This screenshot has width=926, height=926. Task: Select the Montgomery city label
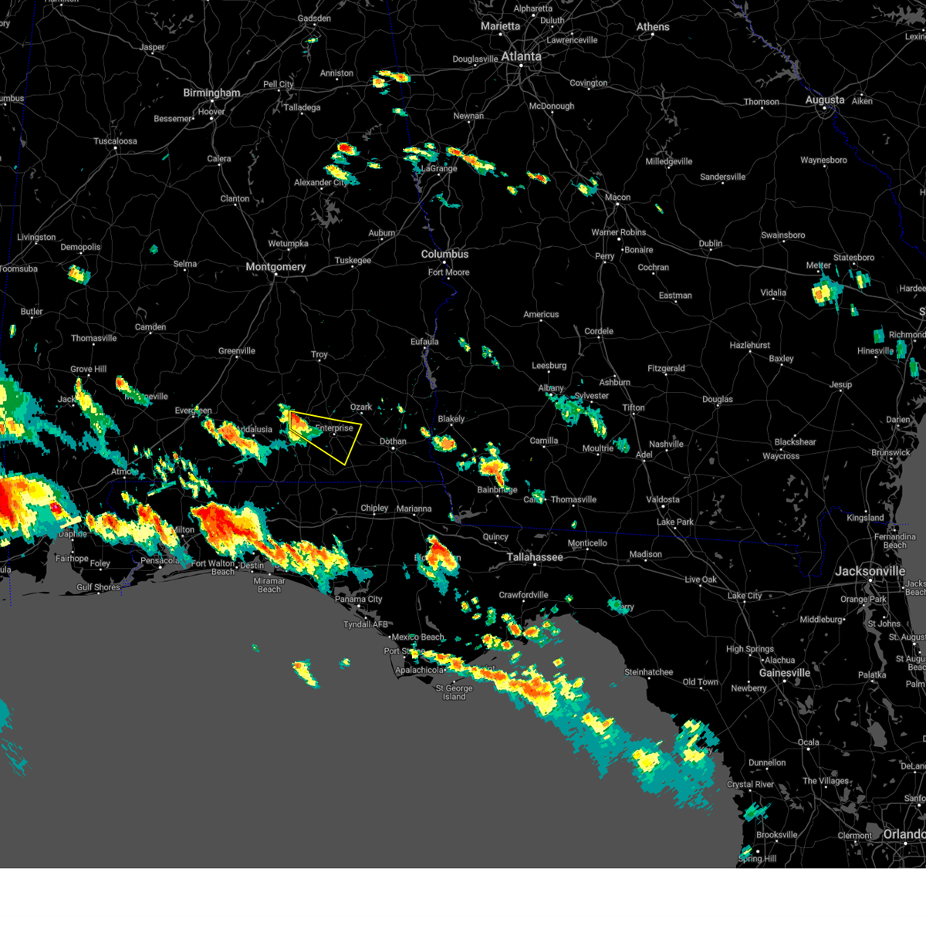coord(275,267)
